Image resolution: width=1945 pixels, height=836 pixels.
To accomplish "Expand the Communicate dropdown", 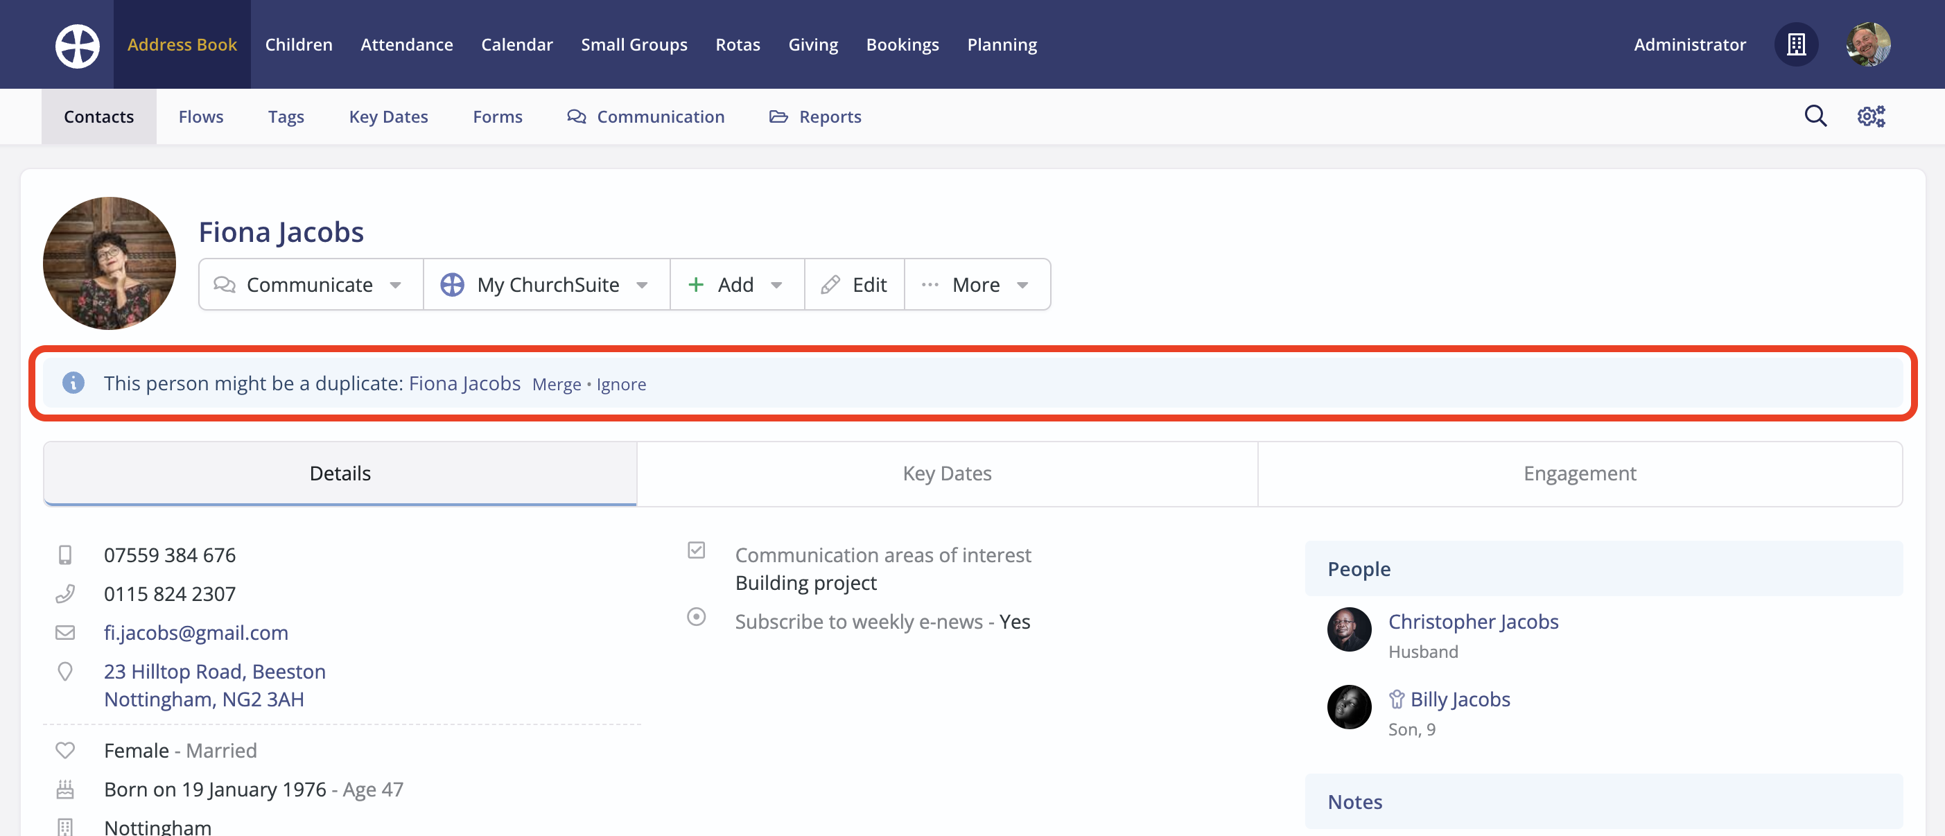I will click(x=311, y=285).
